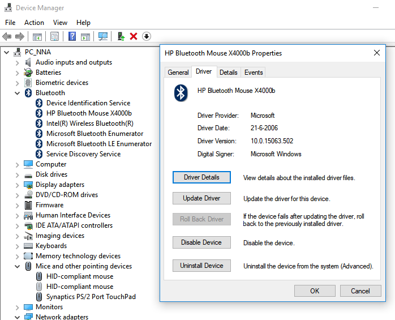Scan for hardware changes monitor icon
395x320 pixels.
(x=103, y=37)
